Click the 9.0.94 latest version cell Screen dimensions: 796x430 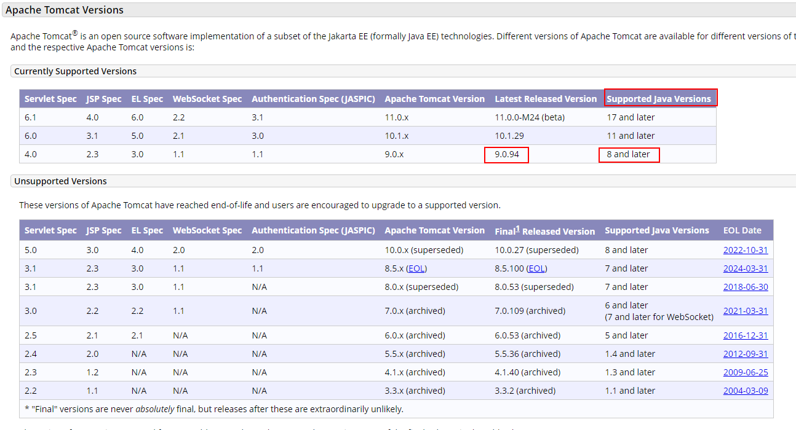[507, 154]
